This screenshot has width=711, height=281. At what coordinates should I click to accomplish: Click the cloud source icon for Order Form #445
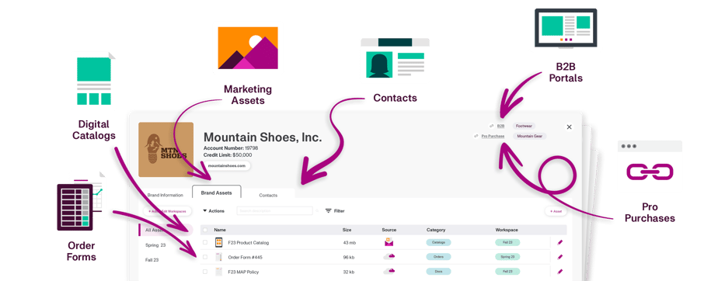389,256
